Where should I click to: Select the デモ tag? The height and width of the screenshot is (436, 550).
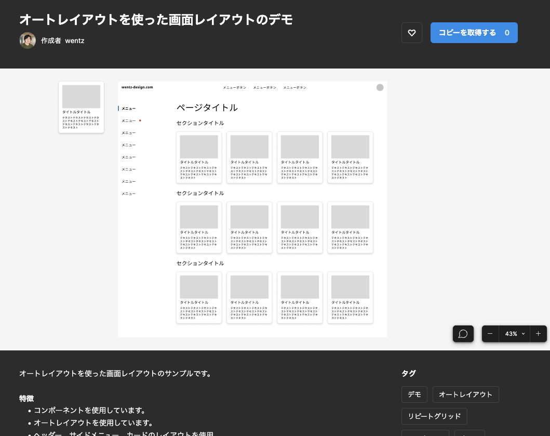[414, 394]
